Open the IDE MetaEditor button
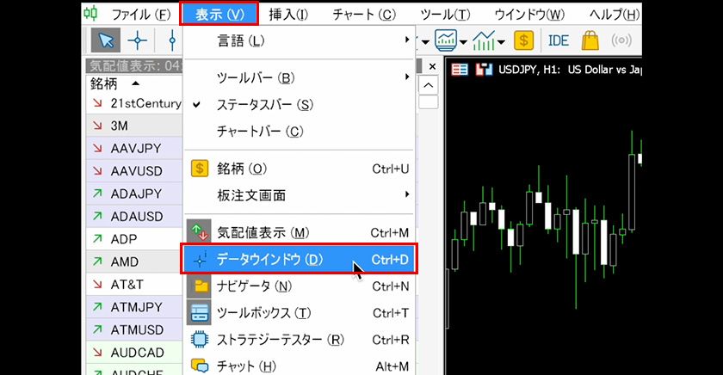The image size is (723, 375). pos(558,40)
